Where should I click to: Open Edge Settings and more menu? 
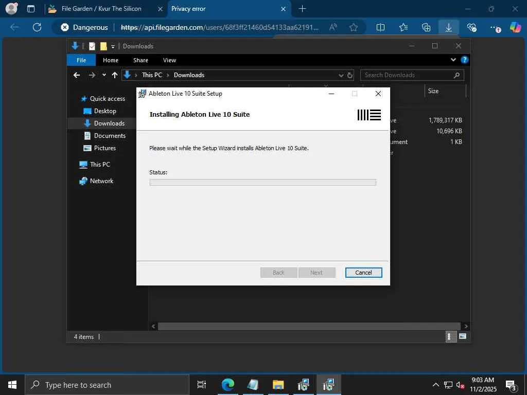[x=495, y=28]
